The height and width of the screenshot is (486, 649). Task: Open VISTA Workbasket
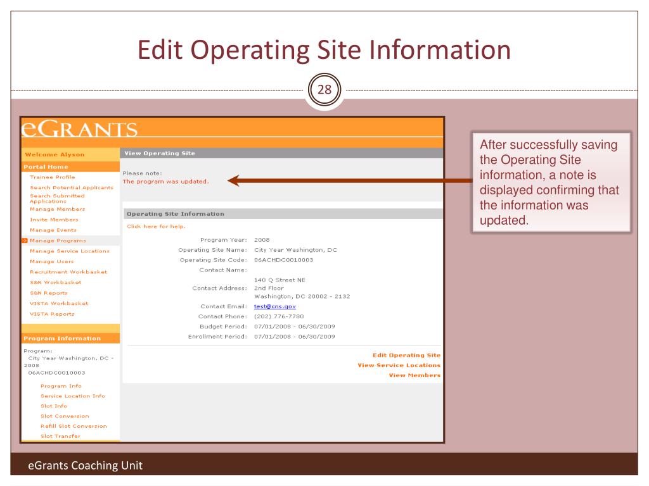(59, 303)
